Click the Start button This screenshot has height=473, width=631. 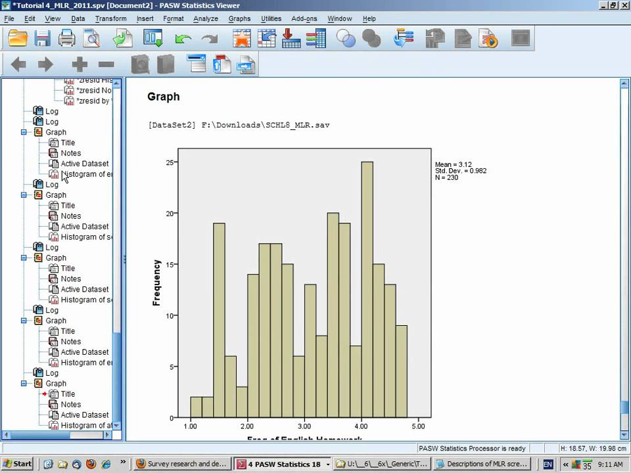coord(17,464)
